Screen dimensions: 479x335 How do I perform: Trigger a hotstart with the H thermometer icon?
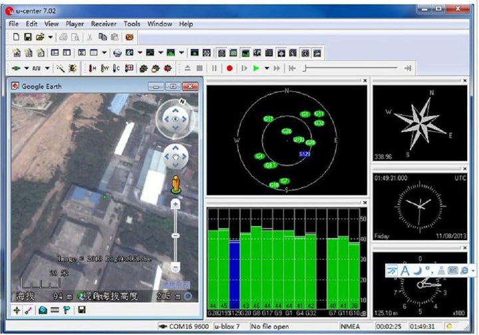(x=92, y=68)
